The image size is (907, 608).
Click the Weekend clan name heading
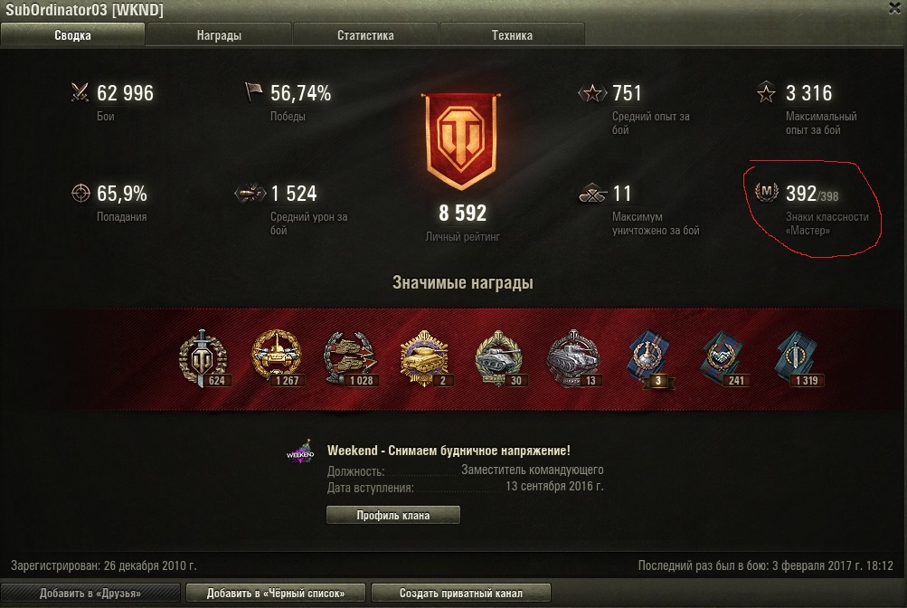click(x=449, y=450)
